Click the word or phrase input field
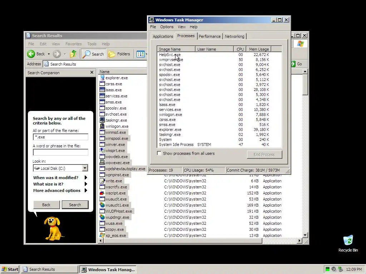 point(61,152)
